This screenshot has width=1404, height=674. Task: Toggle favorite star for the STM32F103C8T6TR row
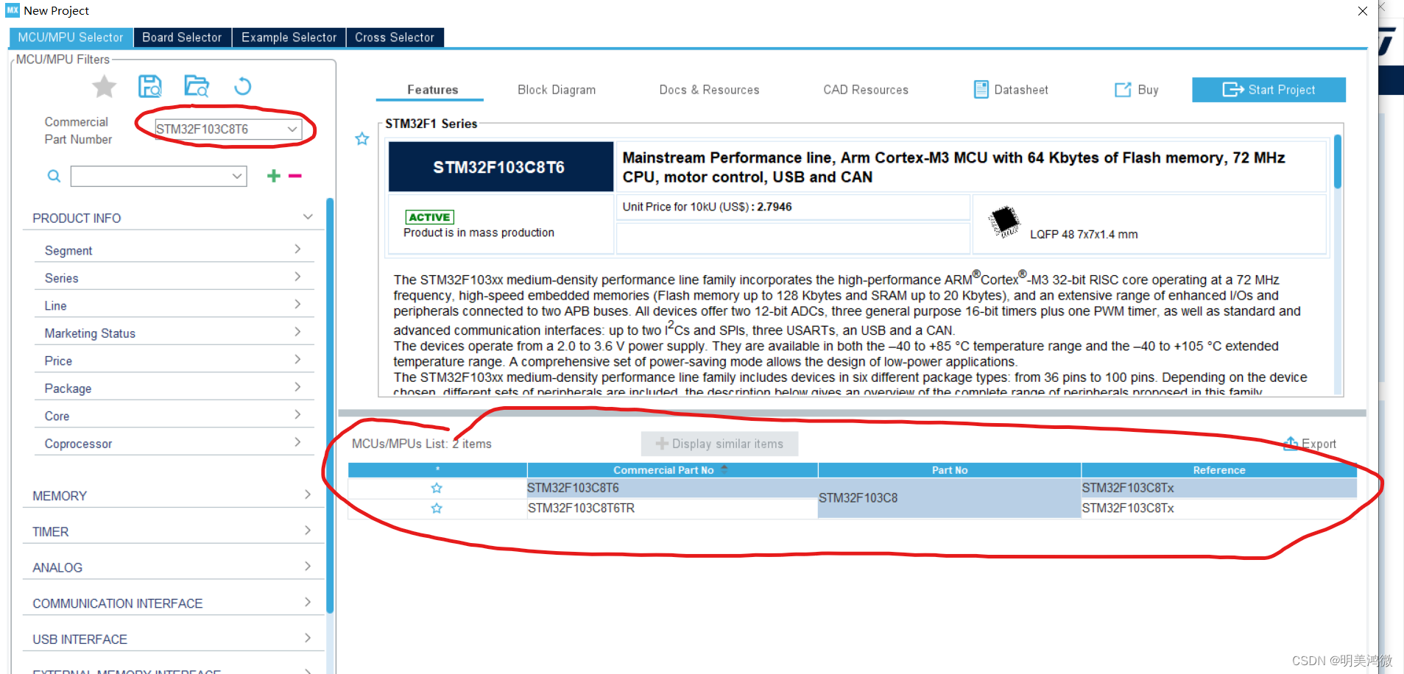[437, 508]
